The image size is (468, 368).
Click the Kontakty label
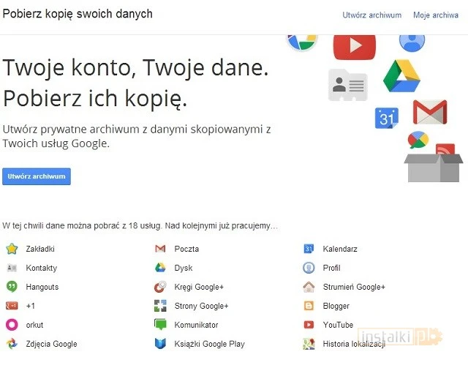coord(42,268)
